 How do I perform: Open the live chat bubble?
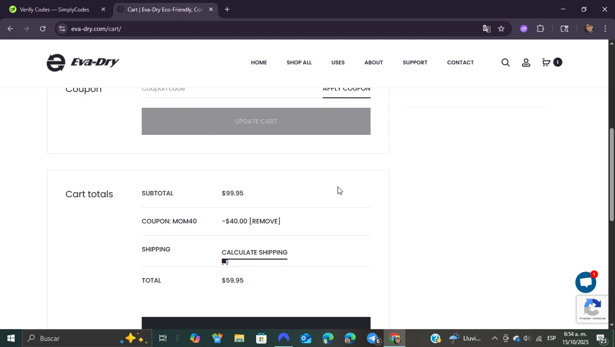point(586,282)
